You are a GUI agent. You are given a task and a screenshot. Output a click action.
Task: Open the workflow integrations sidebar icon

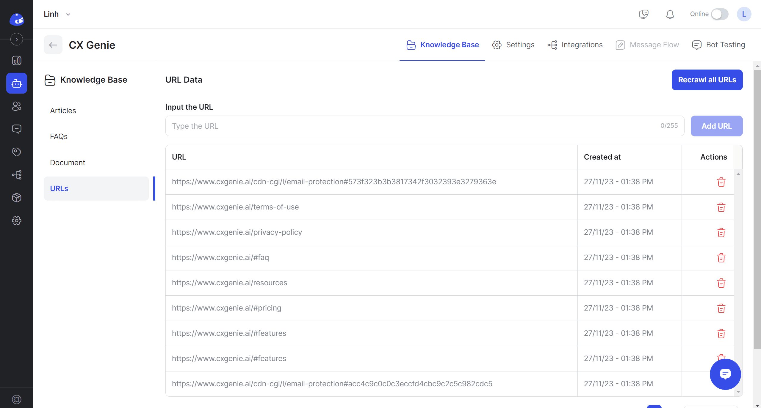(17, 175)
